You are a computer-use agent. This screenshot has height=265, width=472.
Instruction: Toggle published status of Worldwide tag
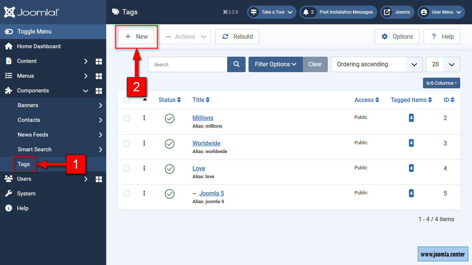170,144
